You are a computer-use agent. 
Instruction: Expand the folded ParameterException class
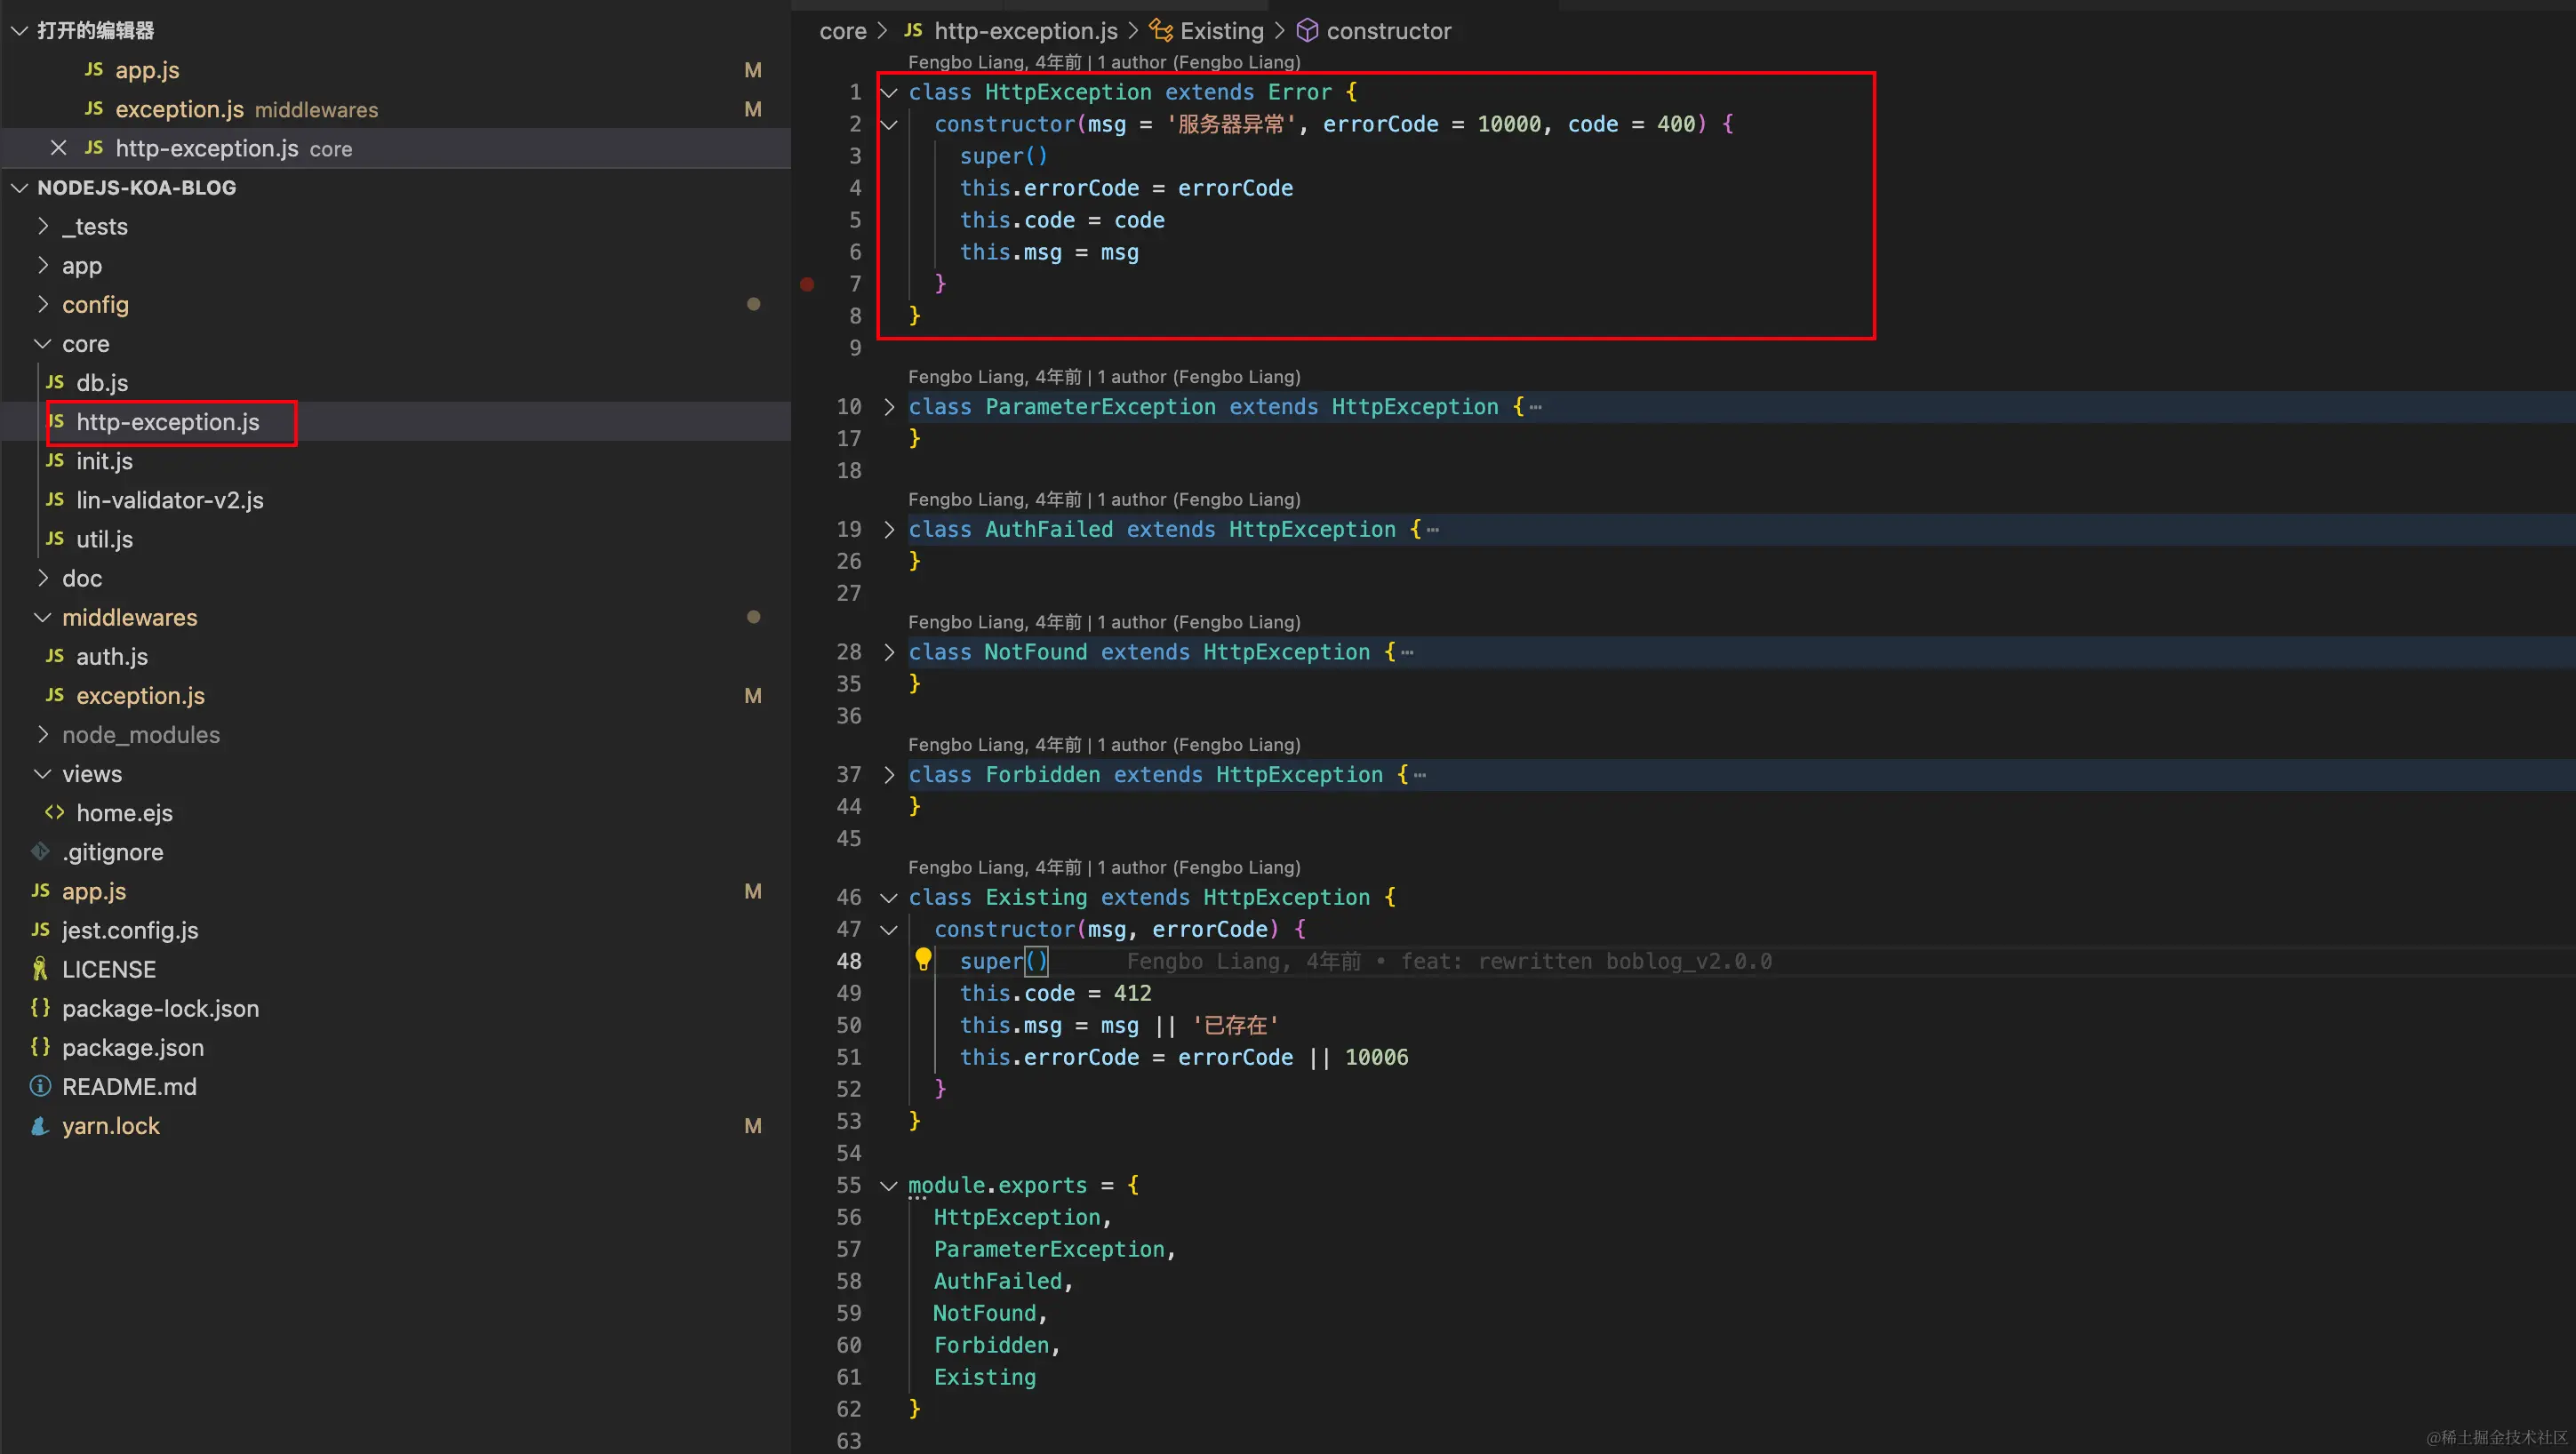coord(889,407)
